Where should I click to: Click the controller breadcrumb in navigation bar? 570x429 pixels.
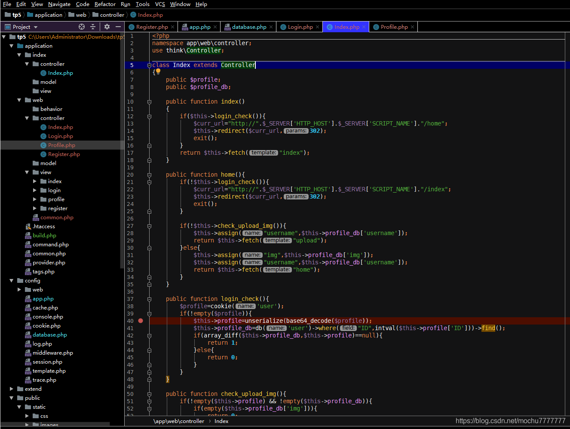[108, 15]
